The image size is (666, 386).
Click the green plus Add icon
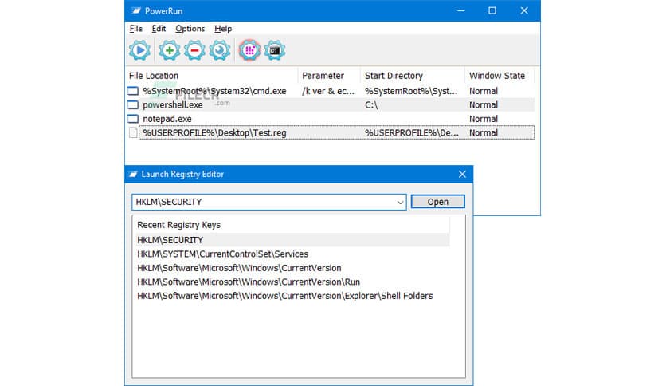(x=169, y=50)
